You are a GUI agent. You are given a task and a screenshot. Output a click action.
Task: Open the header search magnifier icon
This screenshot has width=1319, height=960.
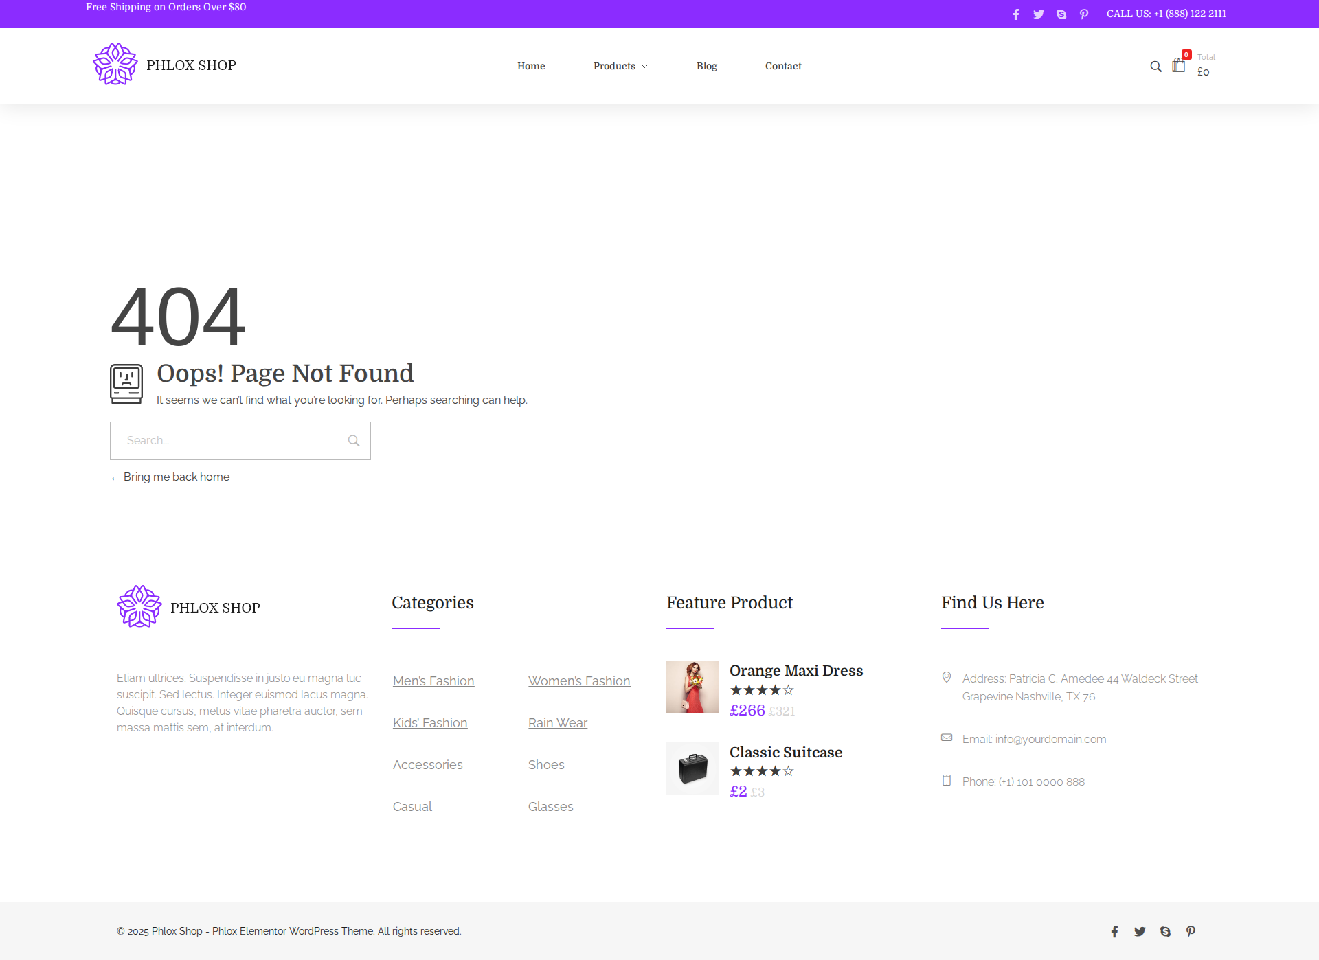click(x=1155, y=67)
